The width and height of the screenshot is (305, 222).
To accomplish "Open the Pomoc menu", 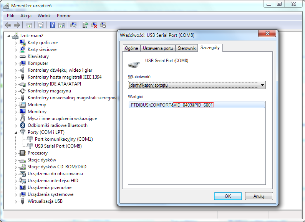I will [64, 16].
